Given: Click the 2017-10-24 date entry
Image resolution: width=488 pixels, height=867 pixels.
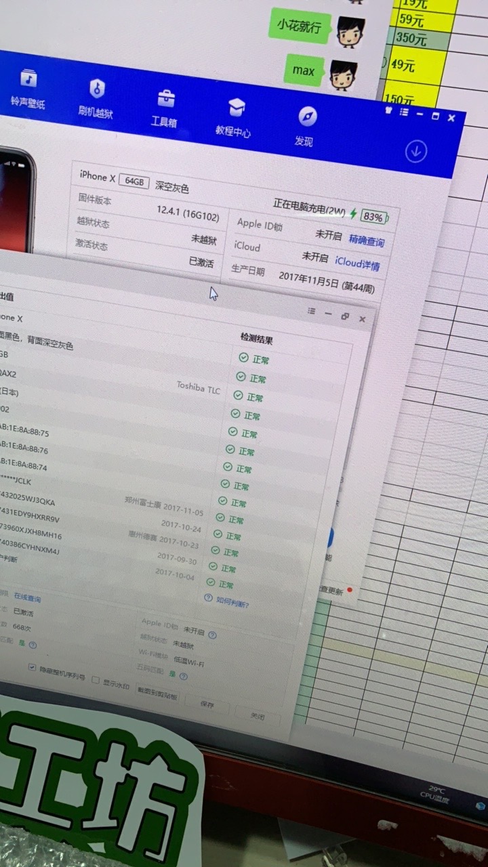Looking at the screenshot, I should (x=181, y=526).
